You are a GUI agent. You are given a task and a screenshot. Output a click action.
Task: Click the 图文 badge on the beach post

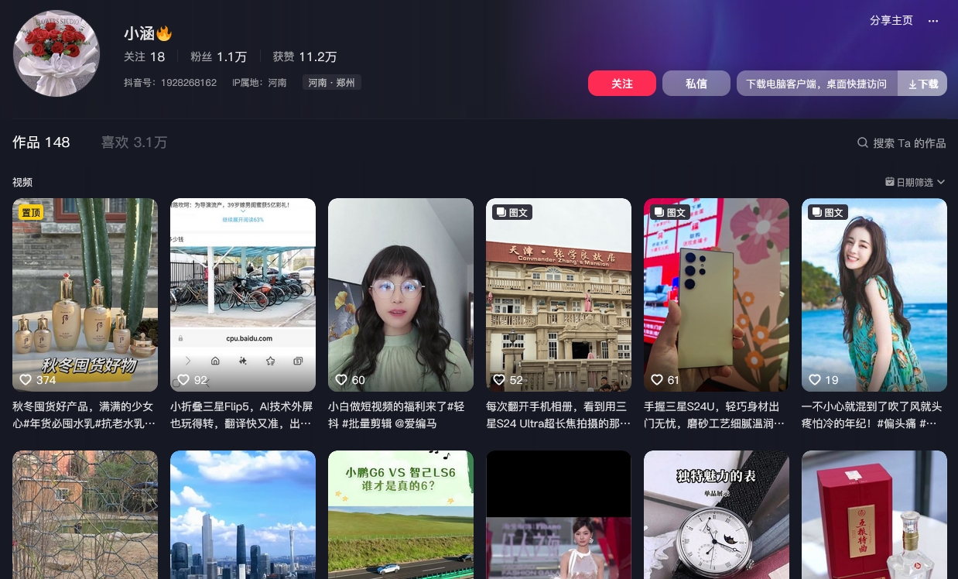(828, 212)
